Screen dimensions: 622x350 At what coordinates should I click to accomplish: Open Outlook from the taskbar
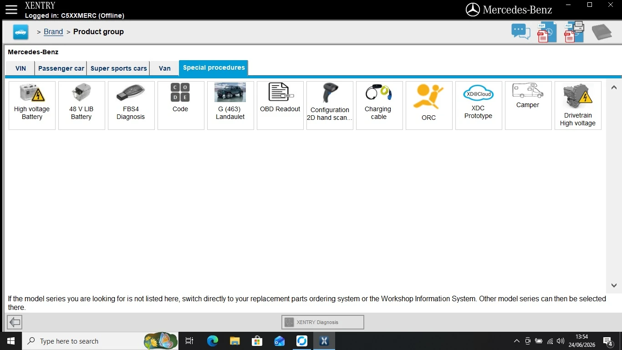tap(279, 341)
